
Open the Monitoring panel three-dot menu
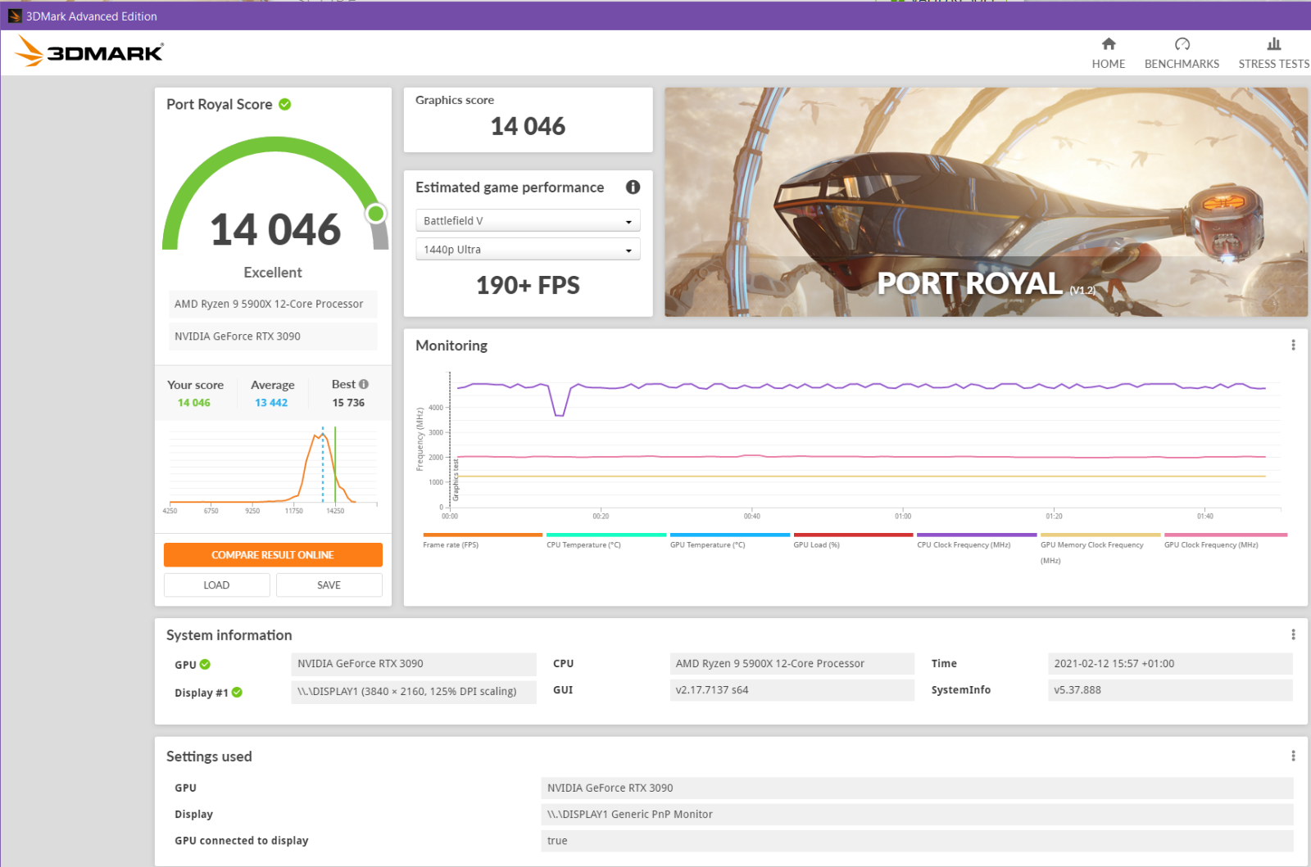click(x=1293, y=345)
